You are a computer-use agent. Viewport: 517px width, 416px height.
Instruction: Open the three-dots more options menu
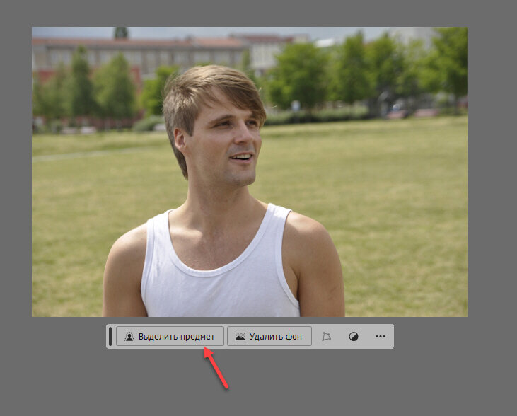click(x=381, y=337)
